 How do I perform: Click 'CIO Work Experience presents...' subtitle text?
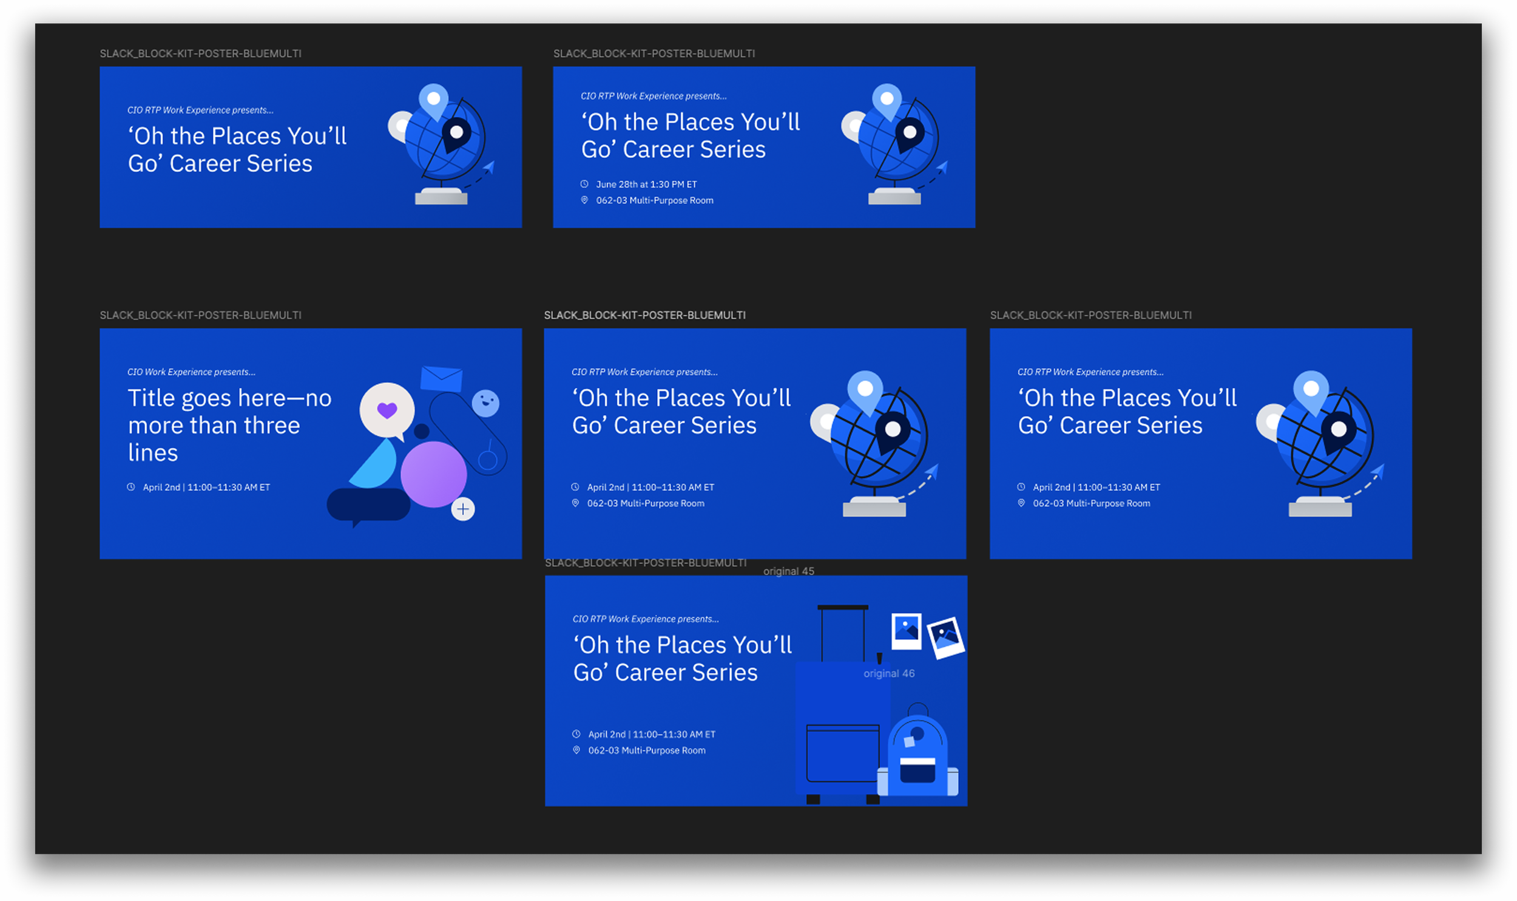click(x=191, y=372)
